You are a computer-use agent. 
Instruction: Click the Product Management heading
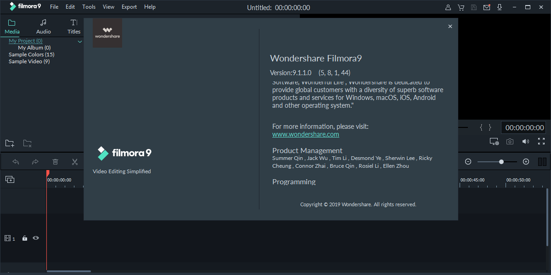(x=307, y=150)
